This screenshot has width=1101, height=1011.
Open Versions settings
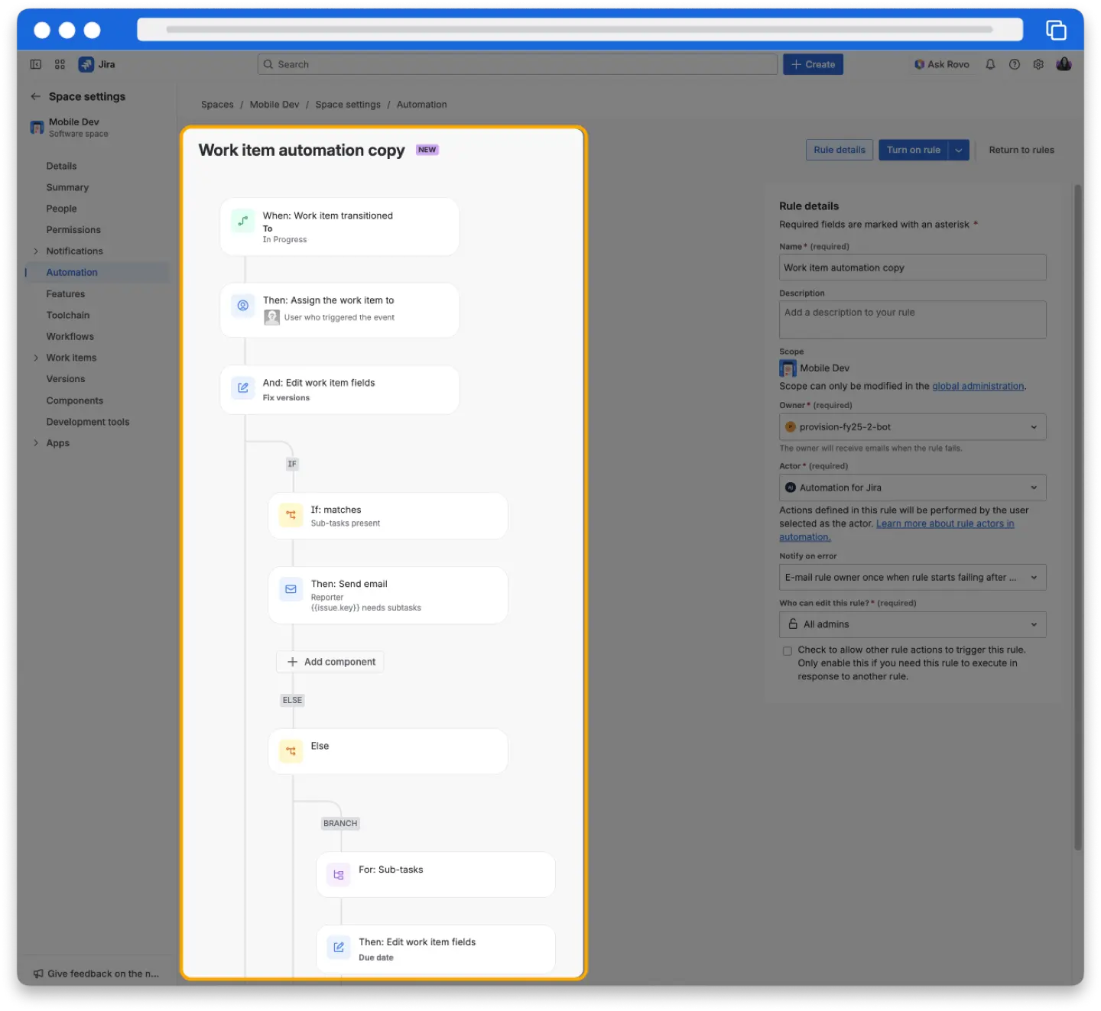(66, 379)
